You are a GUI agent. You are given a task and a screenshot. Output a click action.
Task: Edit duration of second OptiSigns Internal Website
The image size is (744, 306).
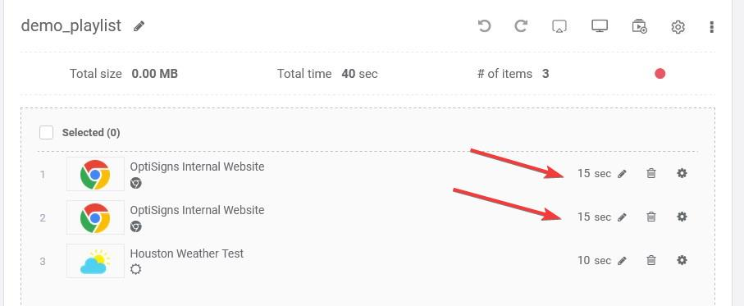(x=622, y=217)
